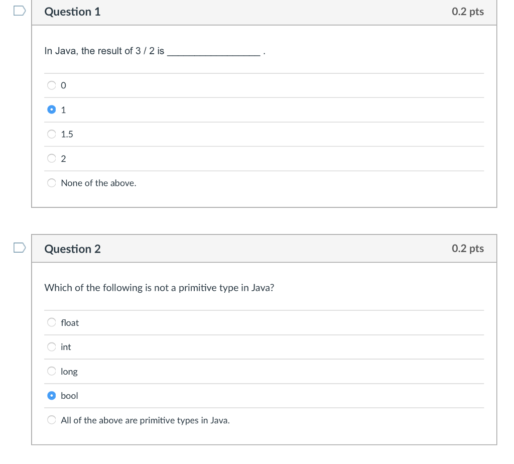The height and width of the screenshot is (464, 514).
Task: Select answer 1 in Question 1
Action: point(51,109)
